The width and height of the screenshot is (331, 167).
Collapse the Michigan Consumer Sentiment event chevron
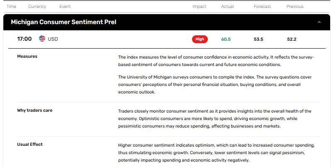pyautogui.click(x=319, y=22)
